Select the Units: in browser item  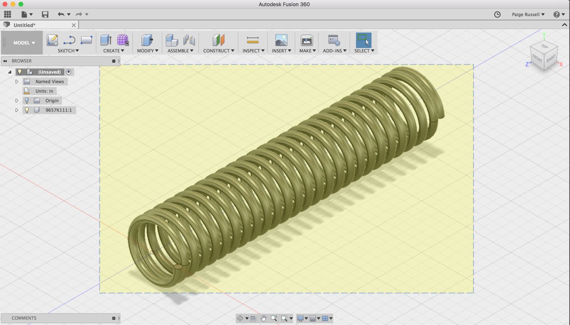coord(44,91)
